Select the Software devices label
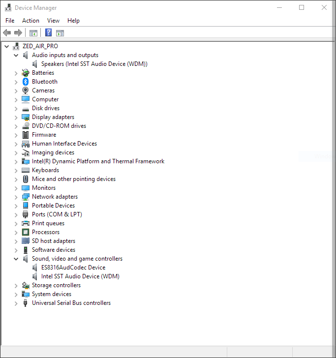The width and height of the screenshot is (336, 358). pos(54,250)
